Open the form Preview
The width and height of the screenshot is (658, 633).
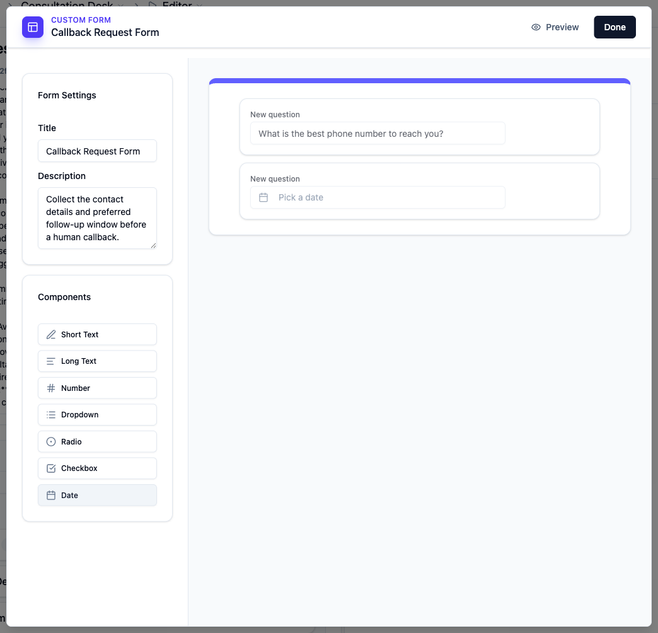(x=562, y=27)
